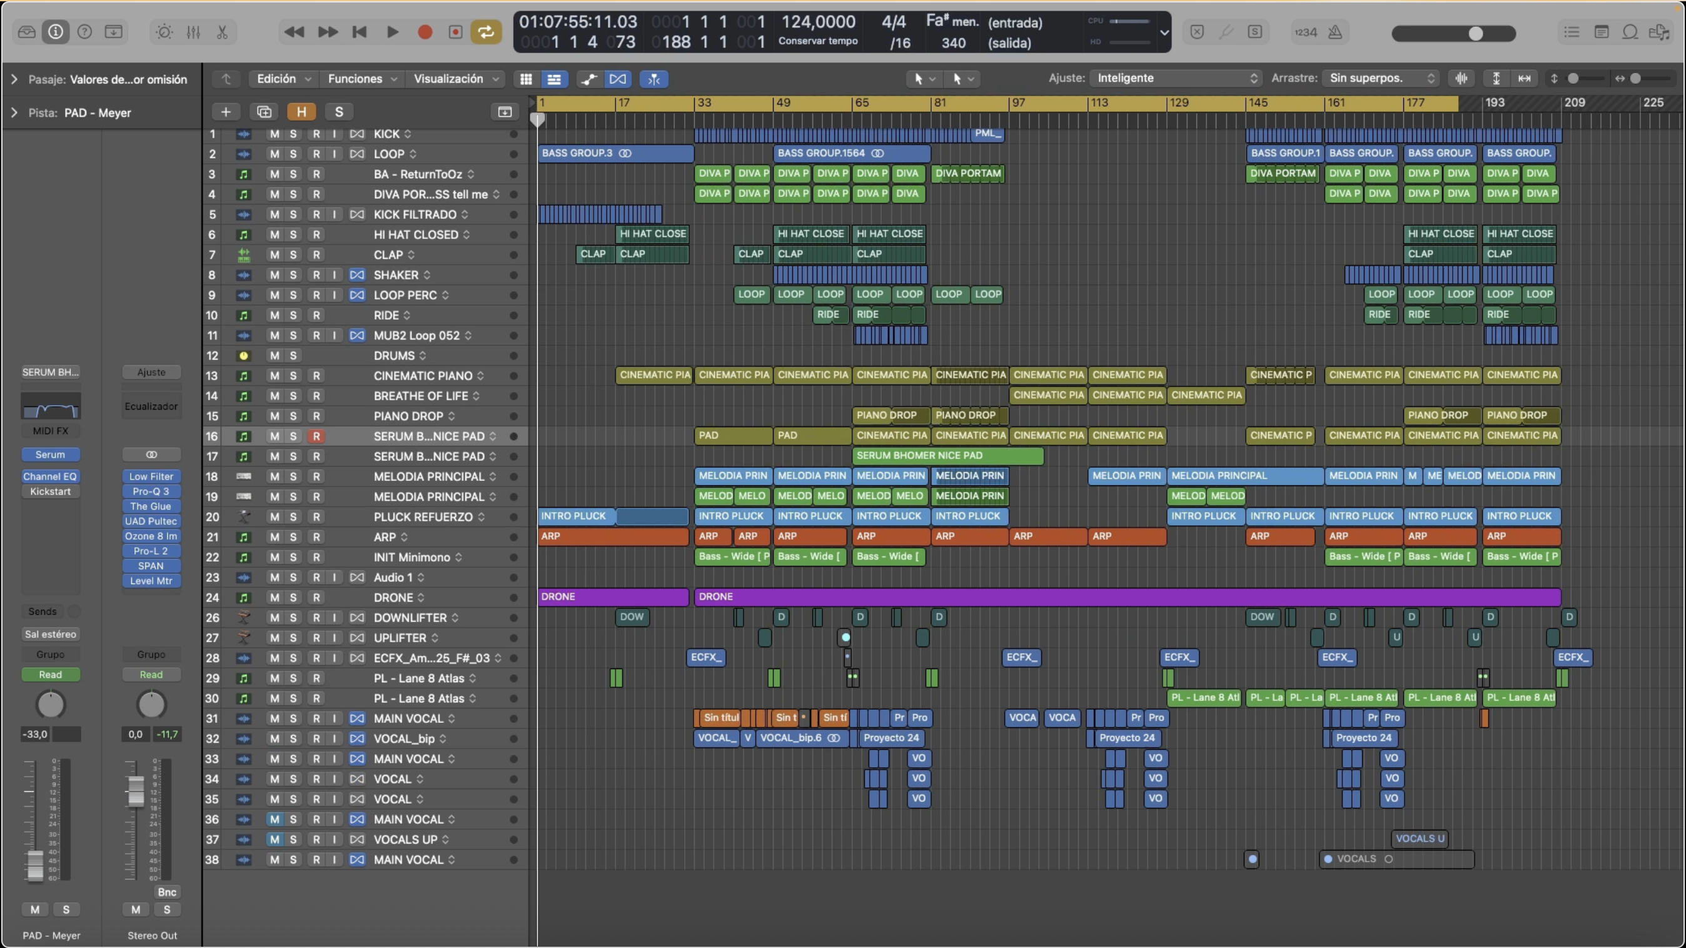Adjust the master volume slider
This screenshot has height=948, width=1686.
coord(1475,33)
